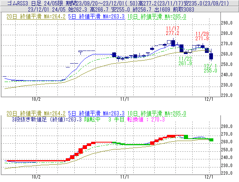
Task: Click the daily low 安255.0 in second row
Action: coord(121,10)
